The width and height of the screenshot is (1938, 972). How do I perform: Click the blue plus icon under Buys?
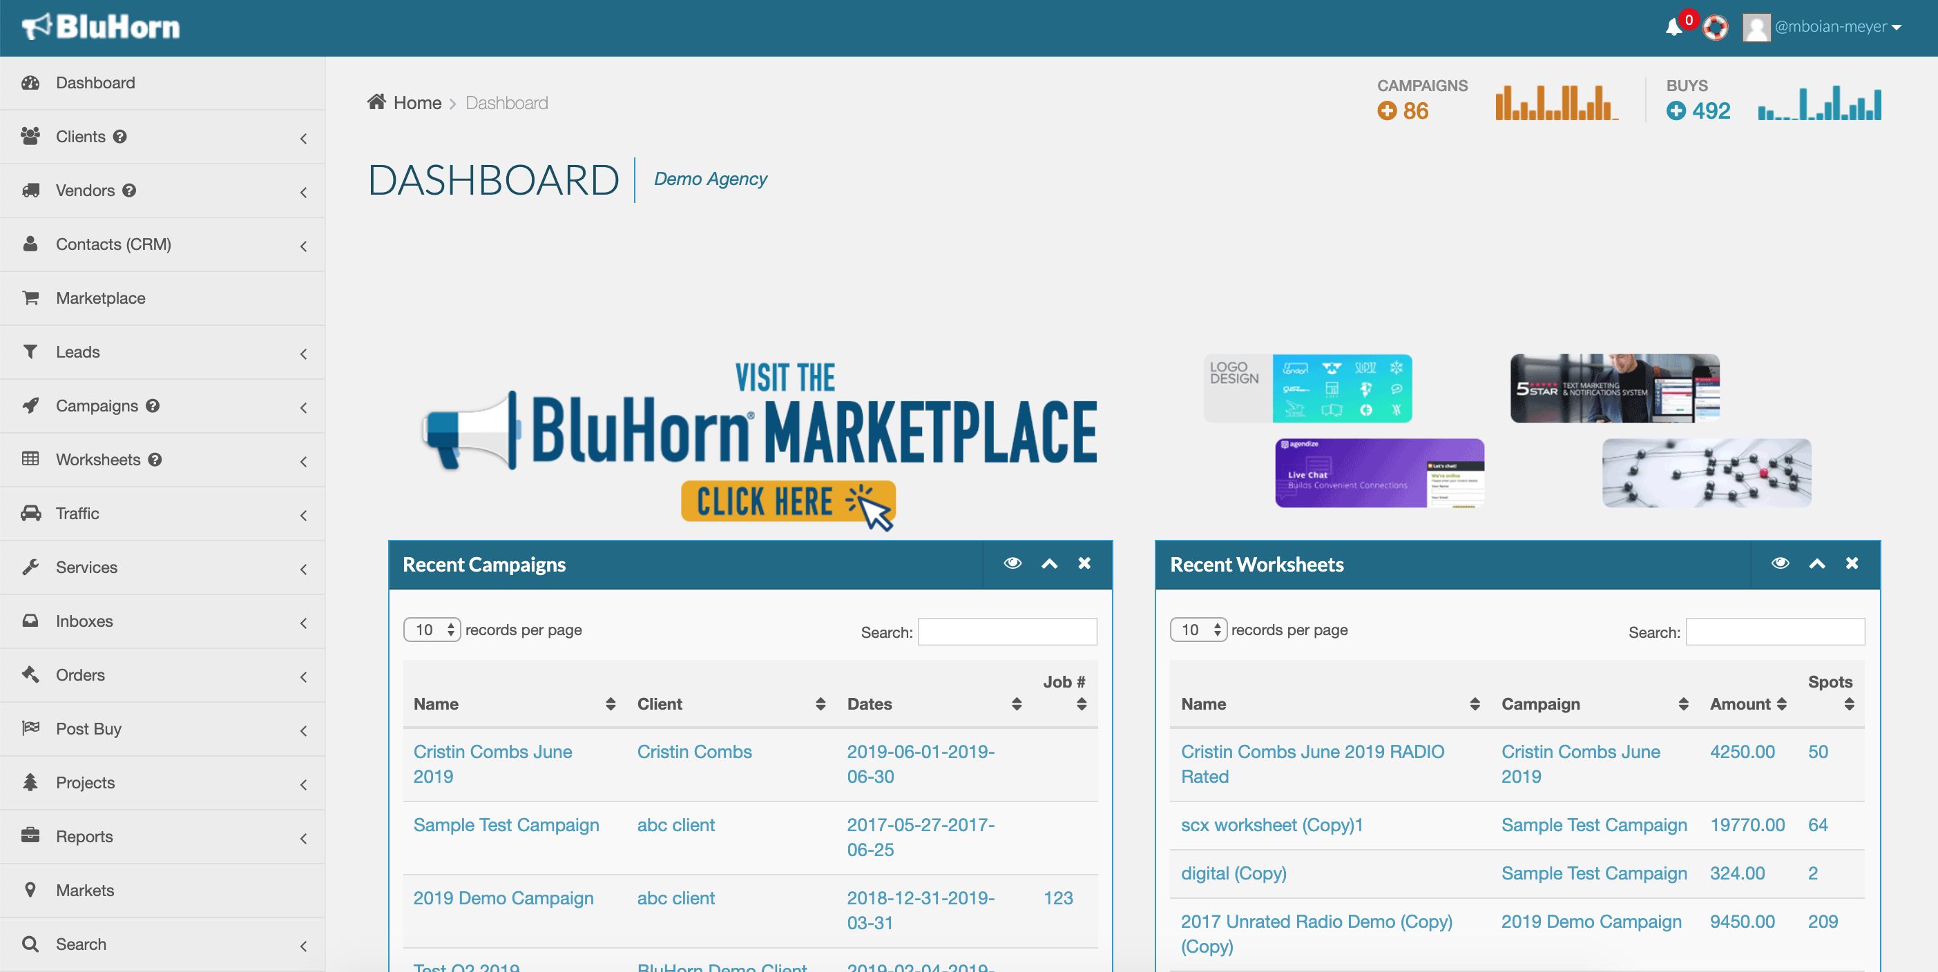(x=1676, y=111)
